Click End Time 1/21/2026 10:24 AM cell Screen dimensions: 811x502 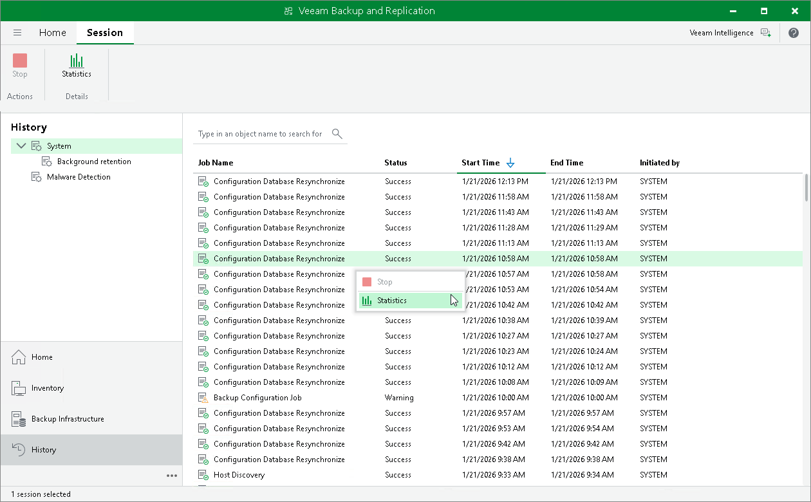tap(584, 351)
